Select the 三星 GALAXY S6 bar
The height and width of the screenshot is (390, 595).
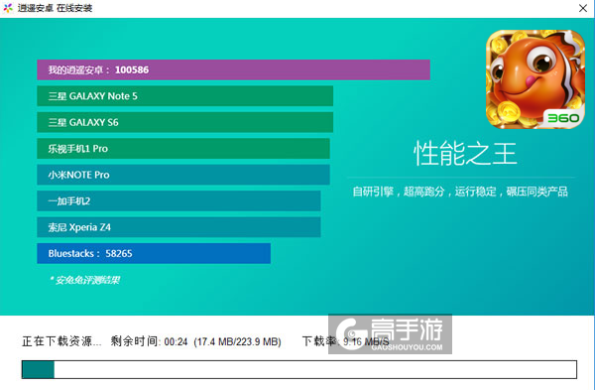coord(184,122)
